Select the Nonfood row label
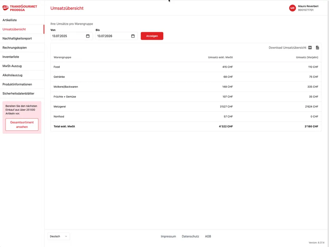Viewport: 329px width, 247px height. click(59, 117)
